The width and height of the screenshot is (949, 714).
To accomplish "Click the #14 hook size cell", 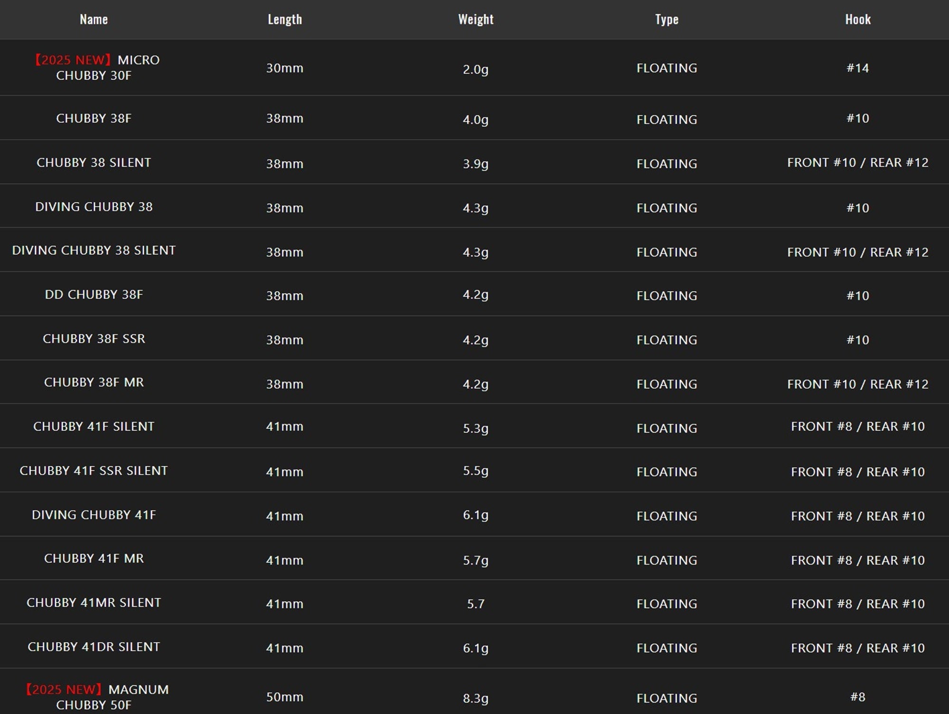I will tap(858, 68).
